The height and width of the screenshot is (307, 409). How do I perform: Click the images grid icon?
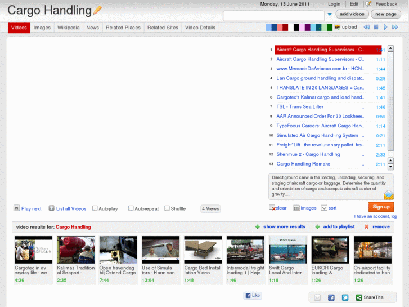click(296, 208)
